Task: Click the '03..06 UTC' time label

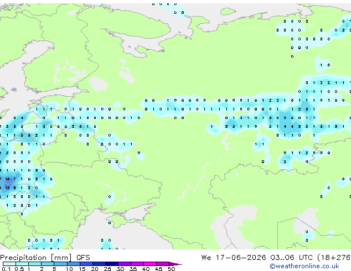Action: click(x=291, y=258)
